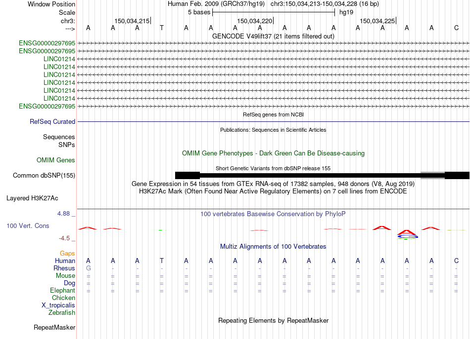470x339 pixels.
Task: Click the Dog species label
Action: (x=69, y=283)
